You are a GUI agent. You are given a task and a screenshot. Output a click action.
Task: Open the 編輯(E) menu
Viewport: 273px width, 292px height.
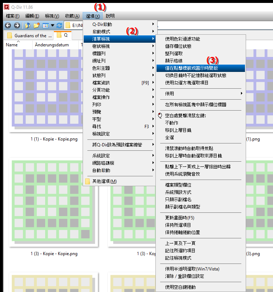[32, 16]
